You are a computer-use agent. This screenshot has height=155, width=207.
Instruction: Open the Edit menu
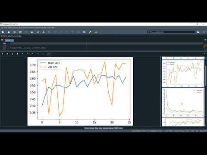pyautogui.click(x=6, y=28)
